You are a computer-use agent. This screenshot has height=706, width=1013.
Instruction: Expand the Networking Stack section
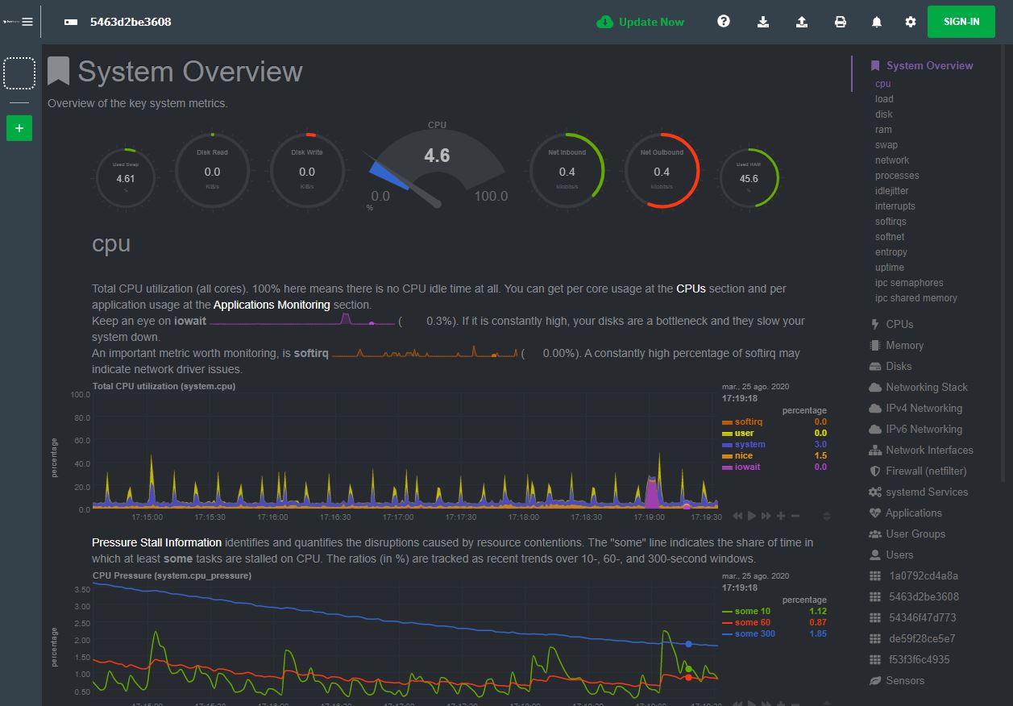[x=926, y=387]
